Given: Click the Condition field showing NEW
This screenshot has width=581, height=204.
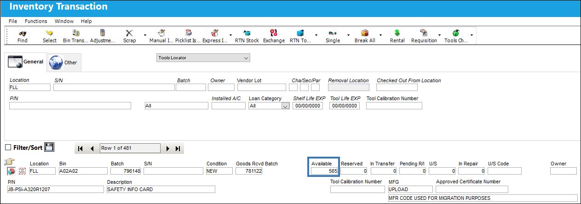Looking at the screenshot, I should pyautogui.click(x=220, y=171).
